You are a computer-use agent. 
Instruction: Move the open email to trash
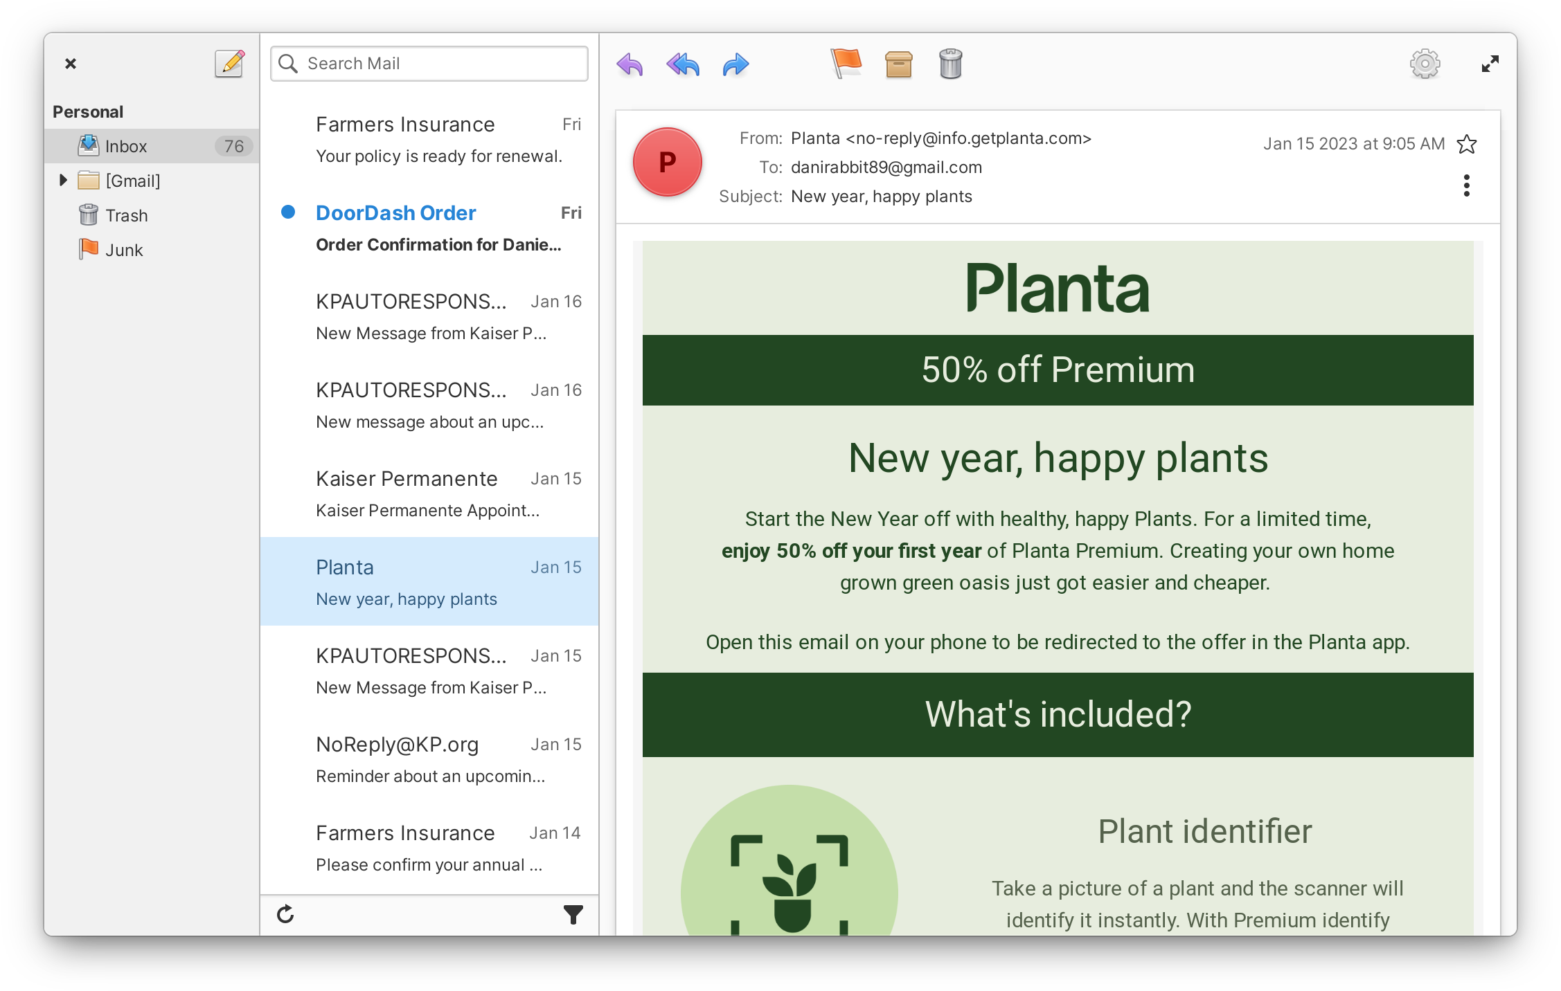(949, 64)
